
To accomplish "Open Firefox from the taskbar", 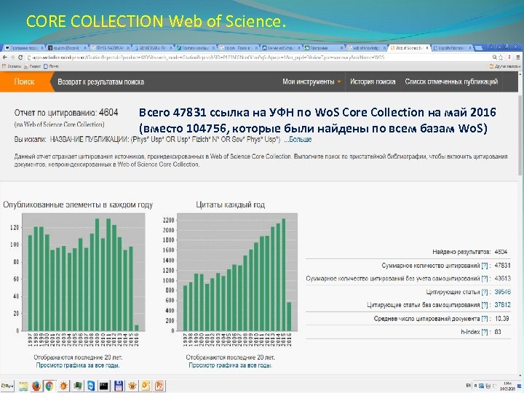I will 36,386.
